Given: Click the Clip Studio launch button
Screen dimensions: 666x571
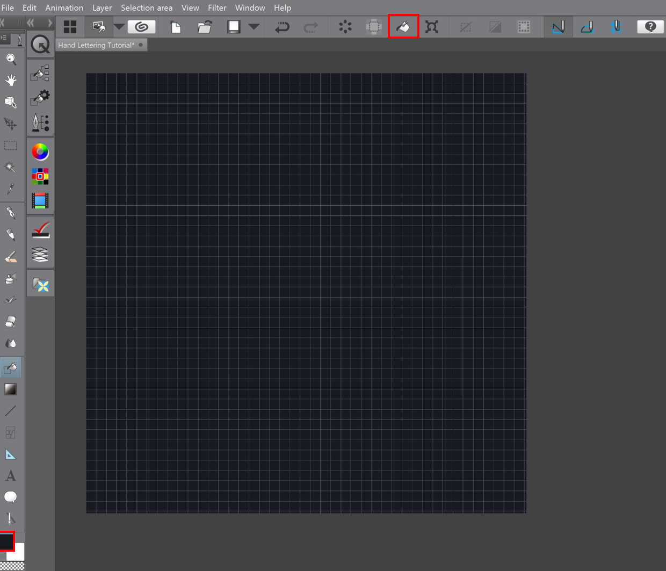Looking at the screenshot, I should click(x=142, y=26).
